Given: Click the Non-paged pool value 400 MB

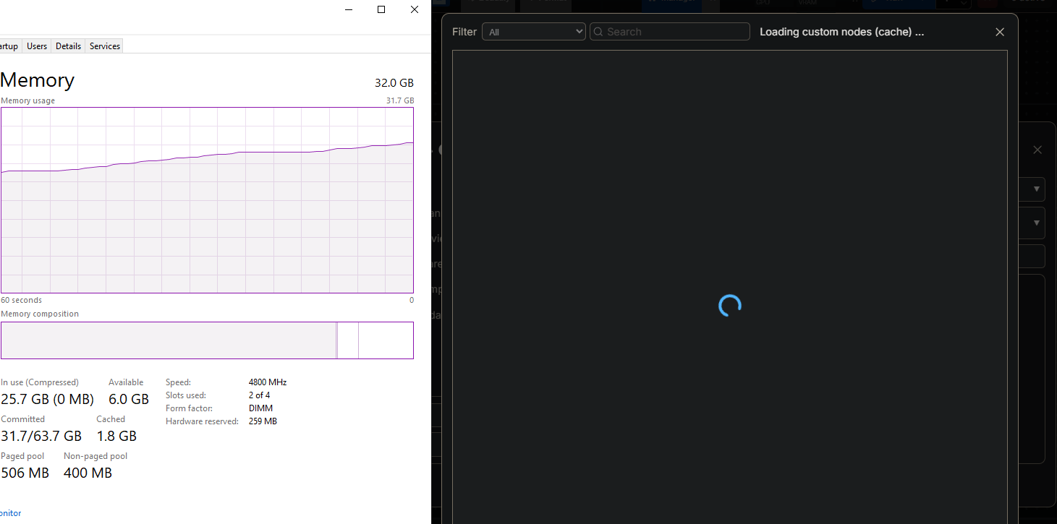Looking at the screenshot, I should 88,473.
